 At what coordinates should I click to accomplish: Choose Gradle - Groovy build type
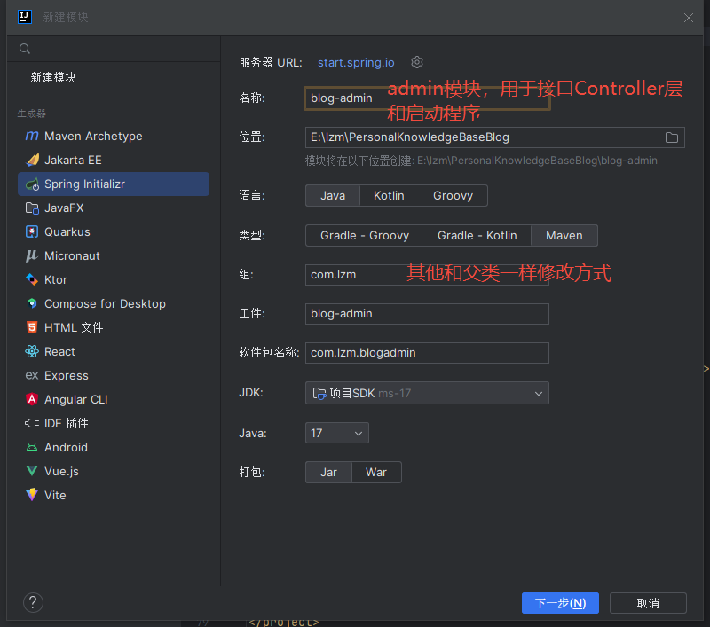tap(365, 235)
